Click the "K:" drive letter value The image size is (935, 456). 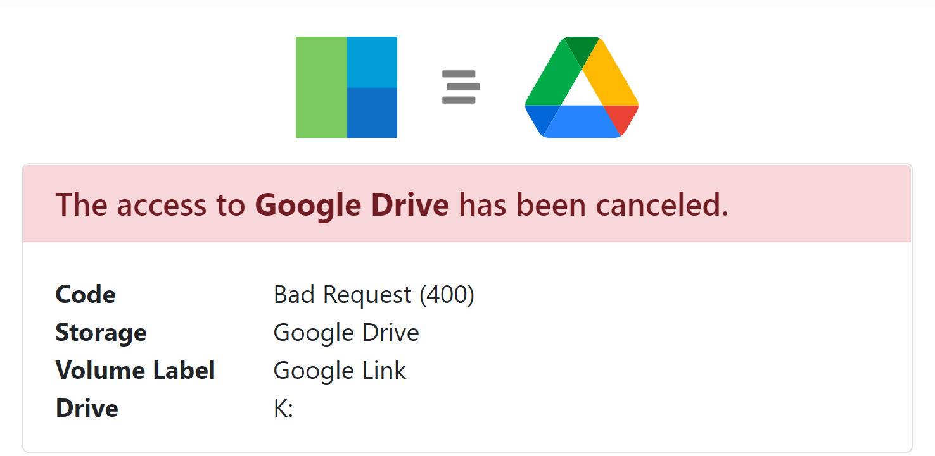click(283, 409)
